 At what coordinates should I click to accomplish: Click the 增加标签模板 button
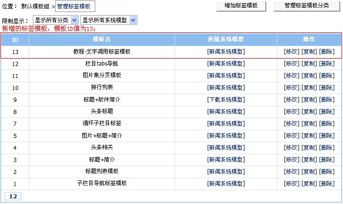coord(244,6)
